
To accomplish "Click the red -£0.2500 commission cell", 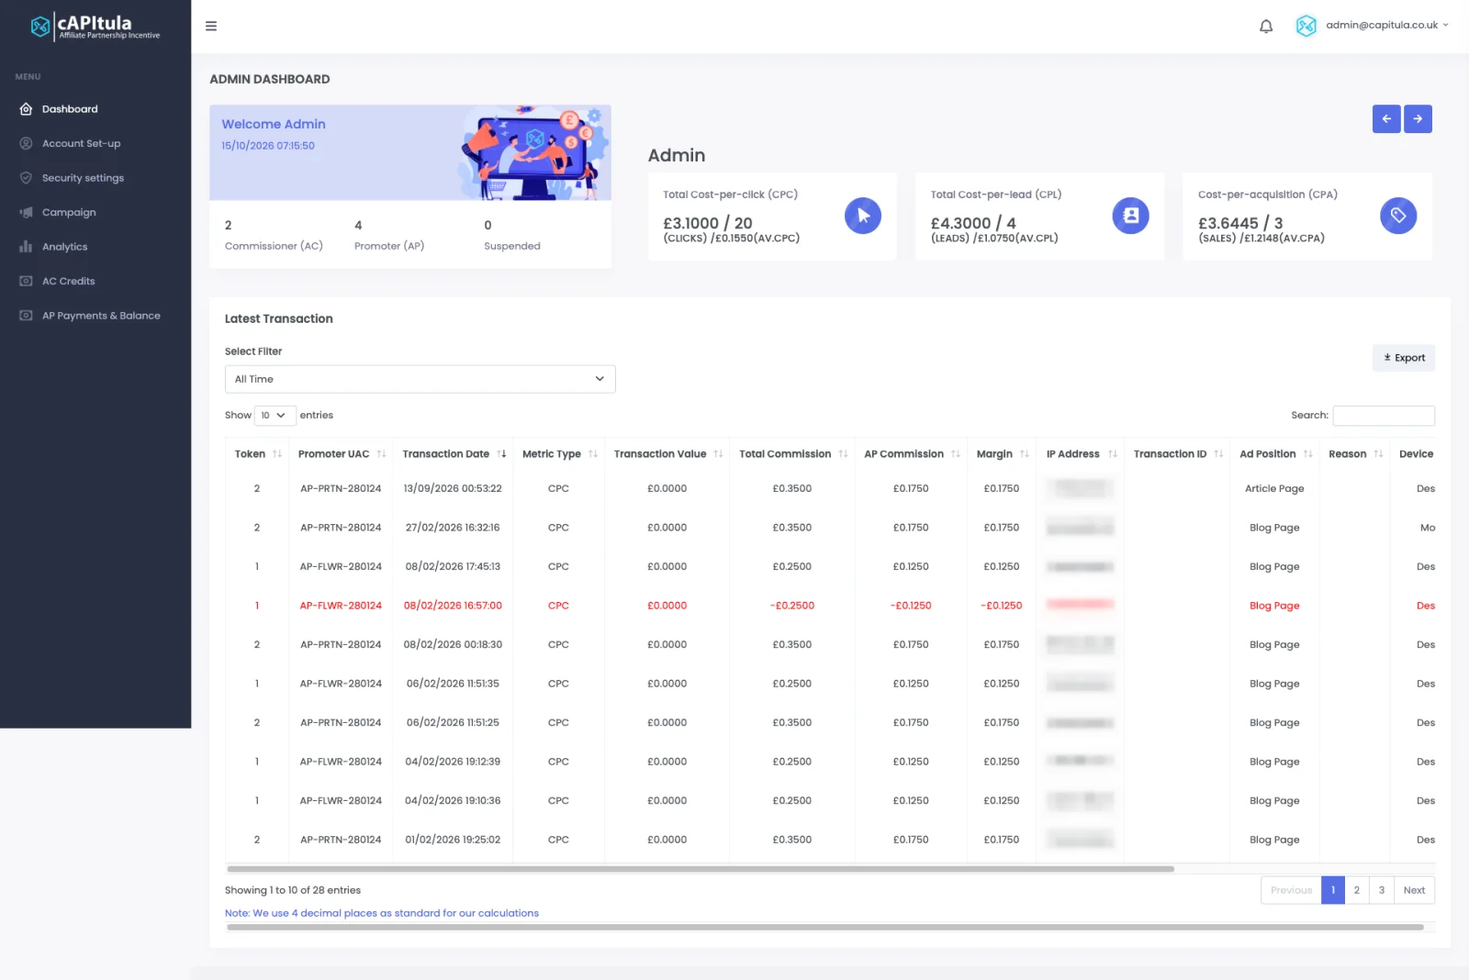I will point(792,606).
